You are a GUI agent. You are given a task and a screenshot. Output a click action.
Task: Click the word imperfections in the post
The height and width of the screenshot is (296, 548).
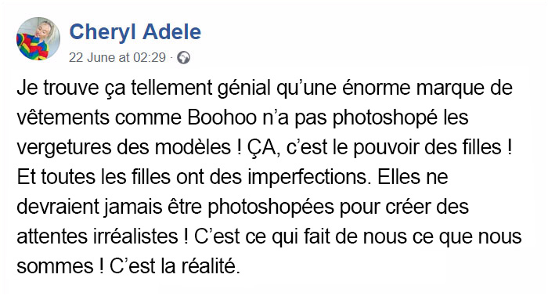(x=308, y=178)
